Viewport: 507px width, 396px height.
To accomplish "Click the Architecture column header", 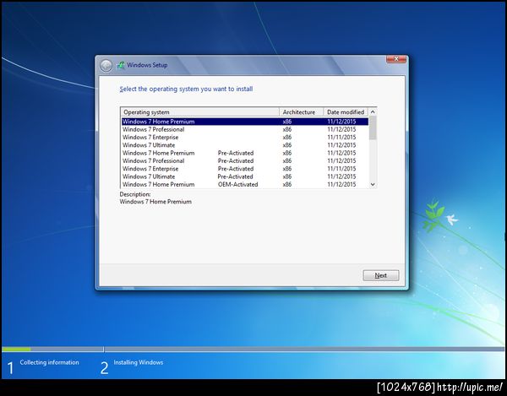I will [x=301, y=112].
